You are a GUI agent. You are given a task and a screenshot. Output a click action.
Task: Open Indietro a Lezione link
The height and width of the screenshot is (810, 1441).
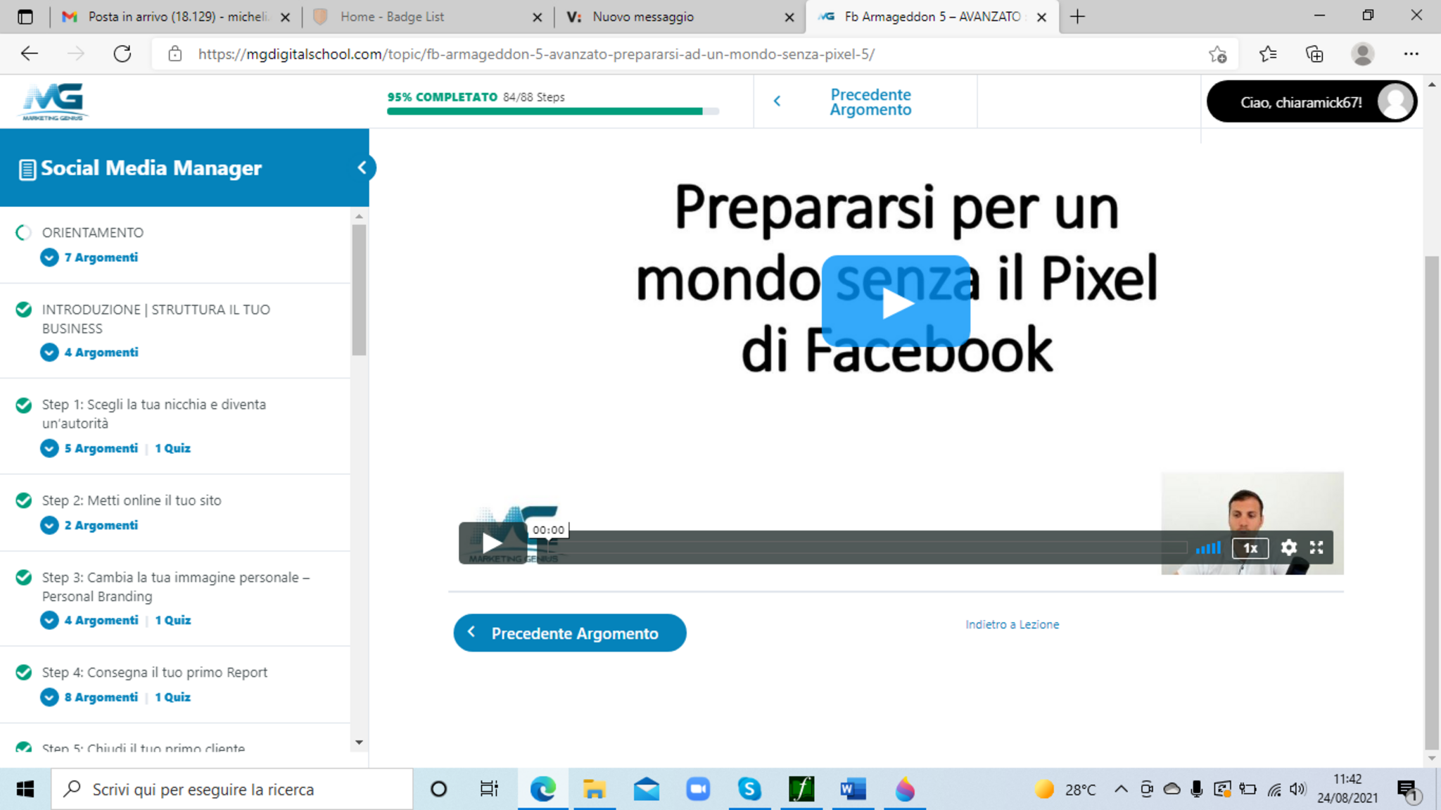pyautogui.click(x=1012, y=624)
